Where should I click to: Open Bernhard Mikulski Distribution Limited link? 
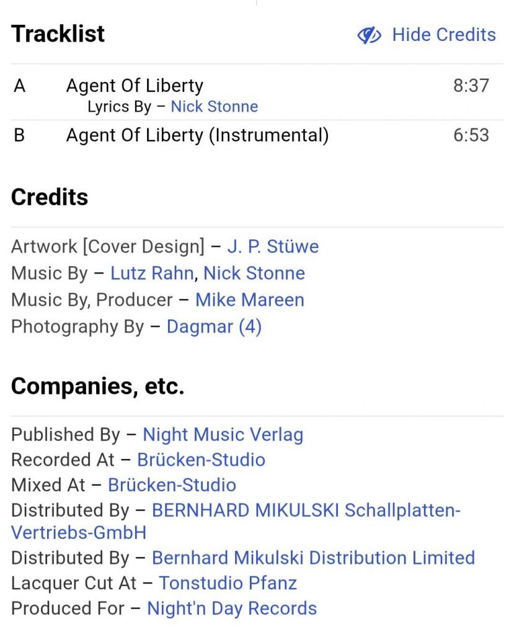pos(313,558)
